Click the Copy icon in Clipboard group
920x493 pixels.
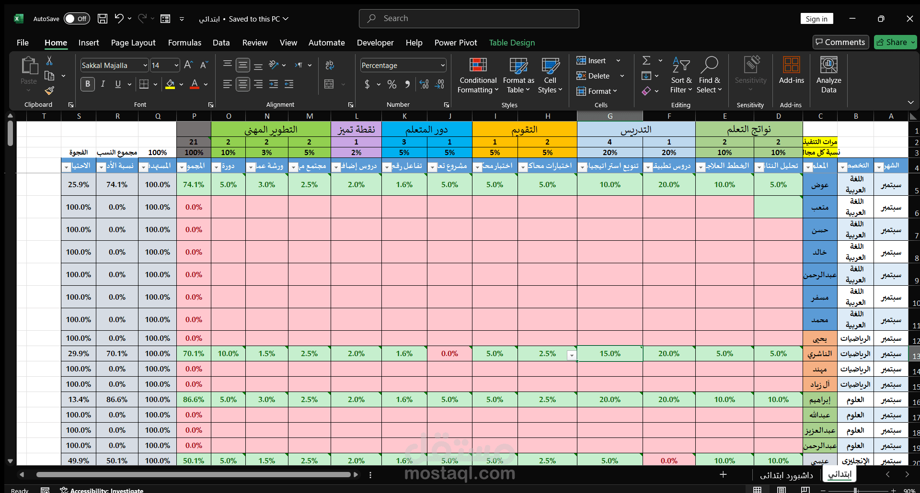coord(49,76)
